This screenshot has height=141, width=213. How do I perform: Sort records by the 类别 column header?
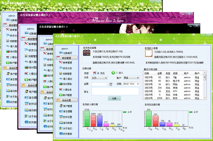click(x=175, y=73)
